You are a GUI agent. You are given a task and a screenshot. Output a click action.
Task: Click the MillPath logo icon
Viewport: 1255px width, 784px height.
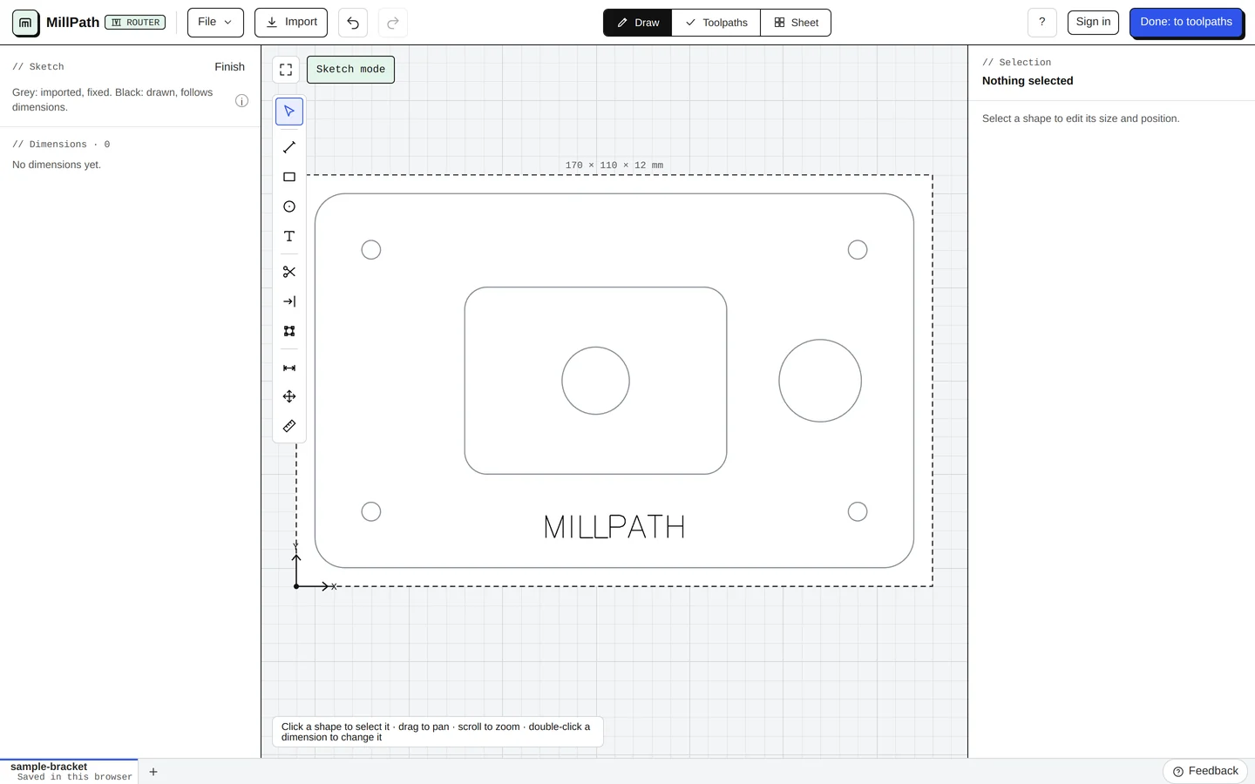coord(25,23)
